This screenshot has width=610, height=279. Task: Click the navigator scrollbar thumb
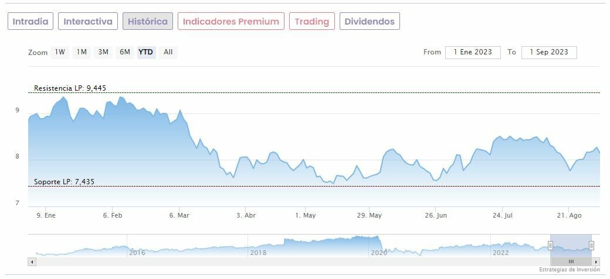coord(571,261)
